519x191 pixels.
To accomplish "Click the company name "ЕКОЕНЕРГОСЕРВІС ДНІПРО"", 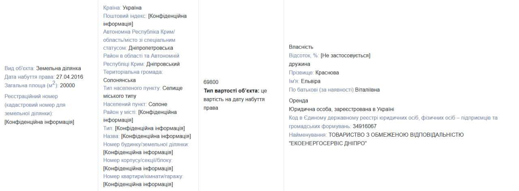I will (x=328, y=143).
